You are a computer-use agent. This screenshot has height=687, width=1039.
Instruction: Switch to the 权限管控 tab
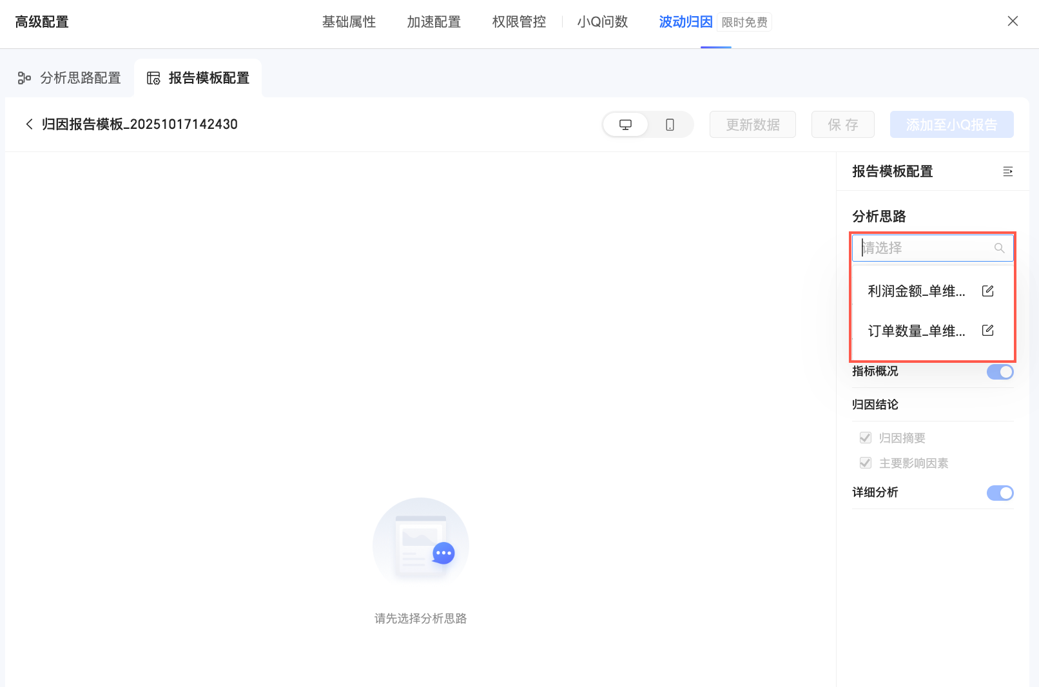tap(519, 22)
